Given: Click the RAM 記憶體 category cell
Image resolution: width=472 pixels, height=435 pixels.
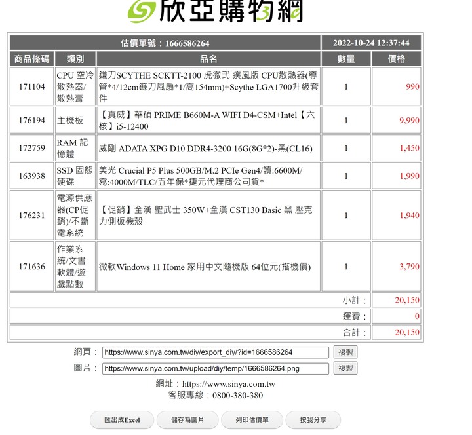Looking at the screenshot, I should (75, 148).
